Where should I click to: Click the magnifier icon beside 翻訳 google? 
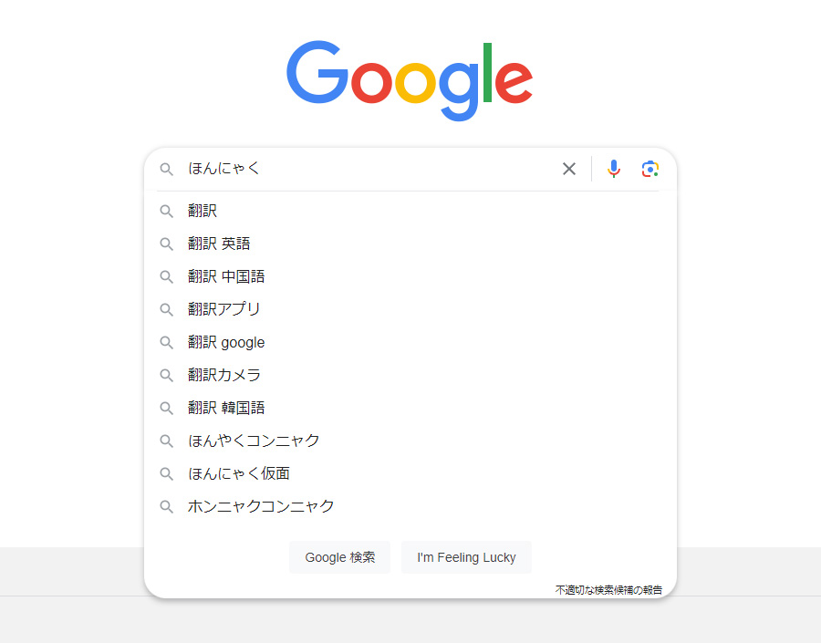166,342
